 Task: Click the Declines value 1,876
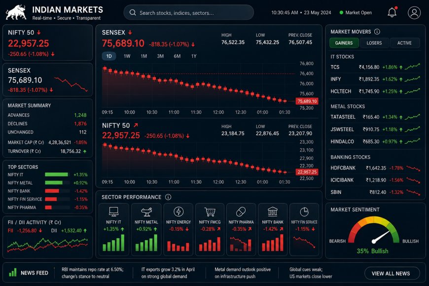tap(80, 124)
